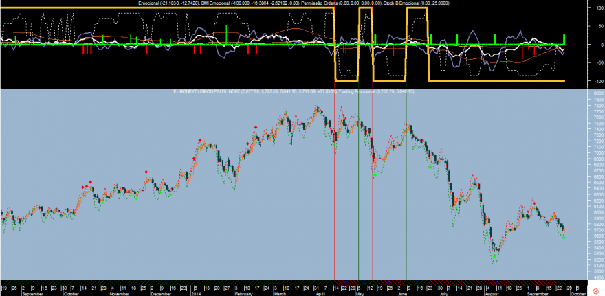Click the blue ribbon marker in August
605x296 pixels.
point(496,282)
